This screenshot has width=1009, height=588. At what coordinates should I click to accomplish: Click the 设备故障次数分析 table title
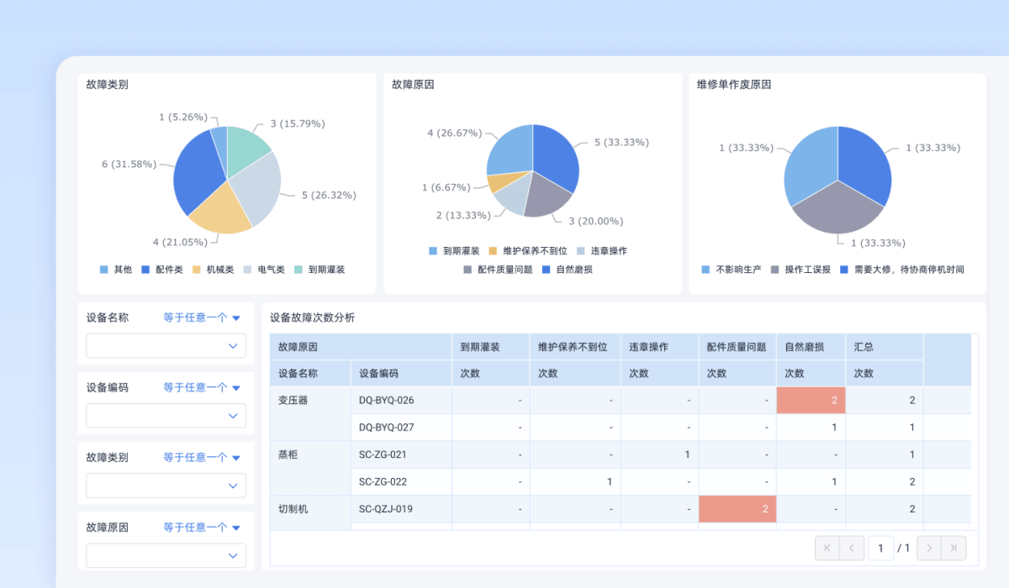tap(313, 318)
